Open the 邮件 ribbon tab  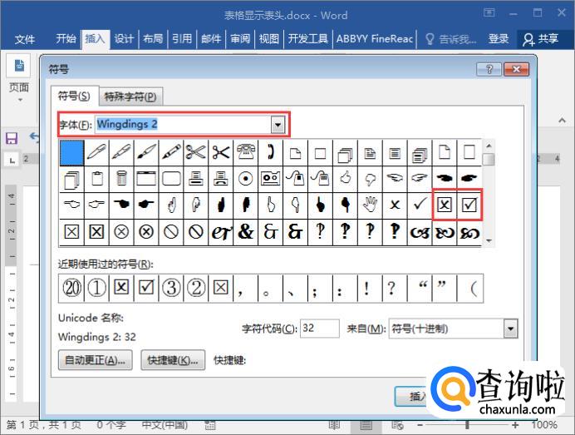click(211, 38)
